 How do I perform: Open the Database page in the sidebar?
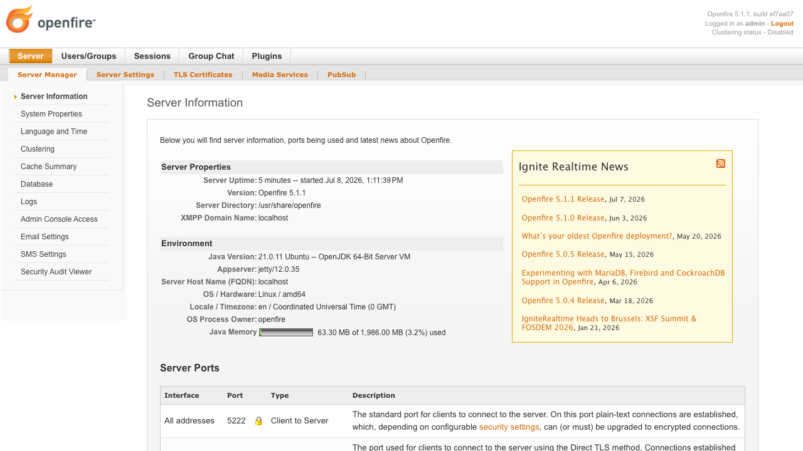(x=36, y=184)
